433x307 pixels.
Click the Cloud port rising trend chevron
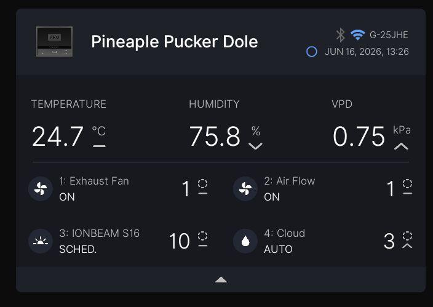pyautogui.click(x=407, y=245)
